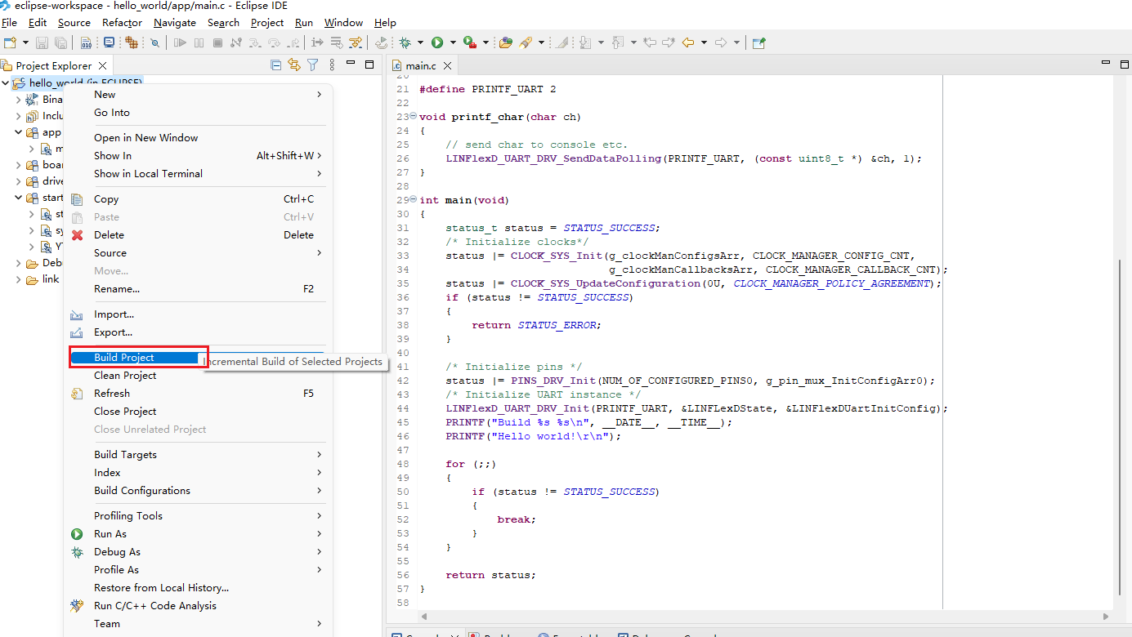Open dropdown next to the Run icon
Image resolution: width=1132 pixels, height=637 pixels.
tap(453, 42)
